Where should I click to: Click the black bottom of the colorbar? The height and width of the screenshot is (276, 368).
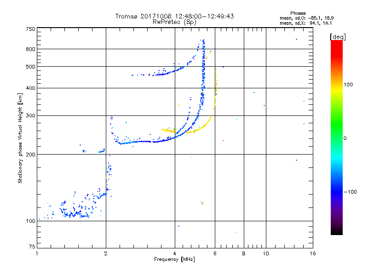click(337, 231)
